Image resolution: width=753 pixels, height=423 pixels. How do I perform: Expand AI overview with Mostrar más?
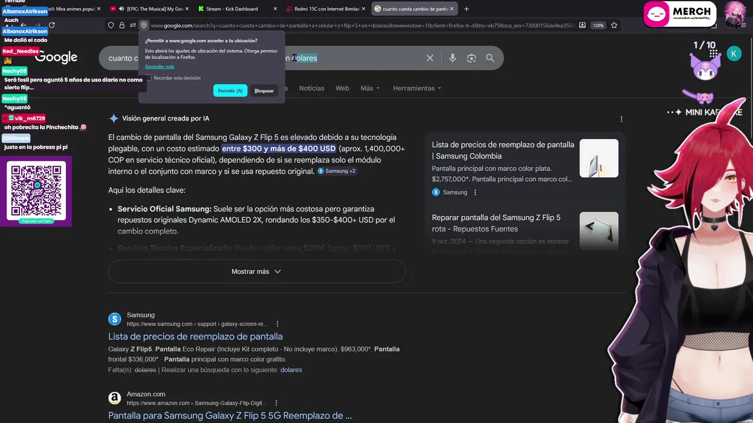pos(256,271)
